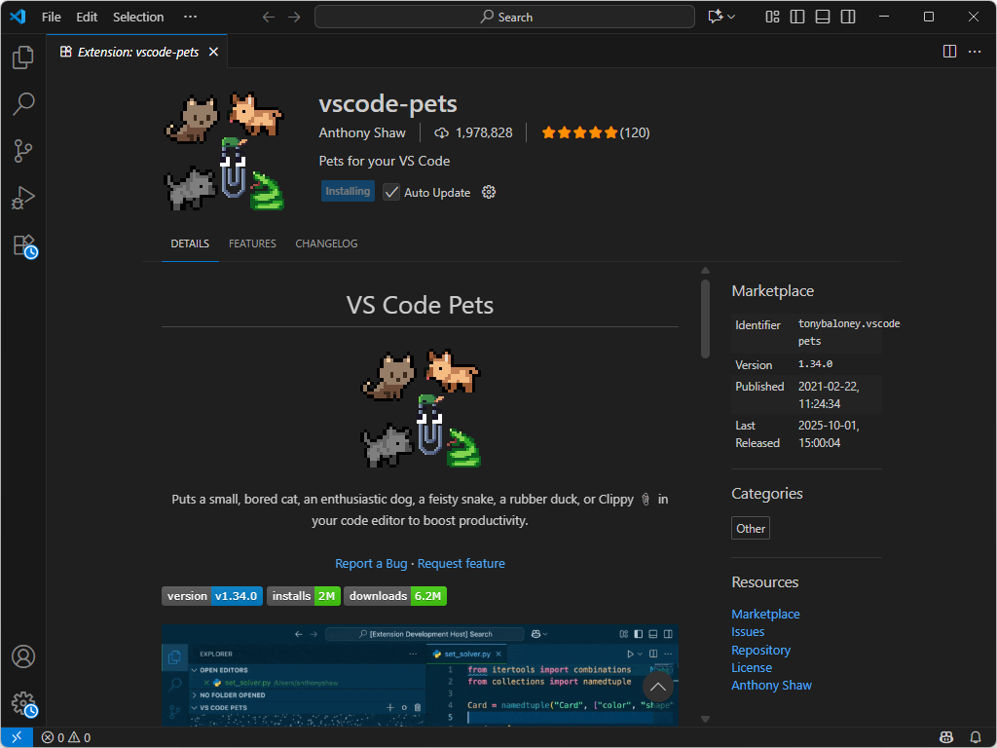Open the File menu

tap(51, 17)
